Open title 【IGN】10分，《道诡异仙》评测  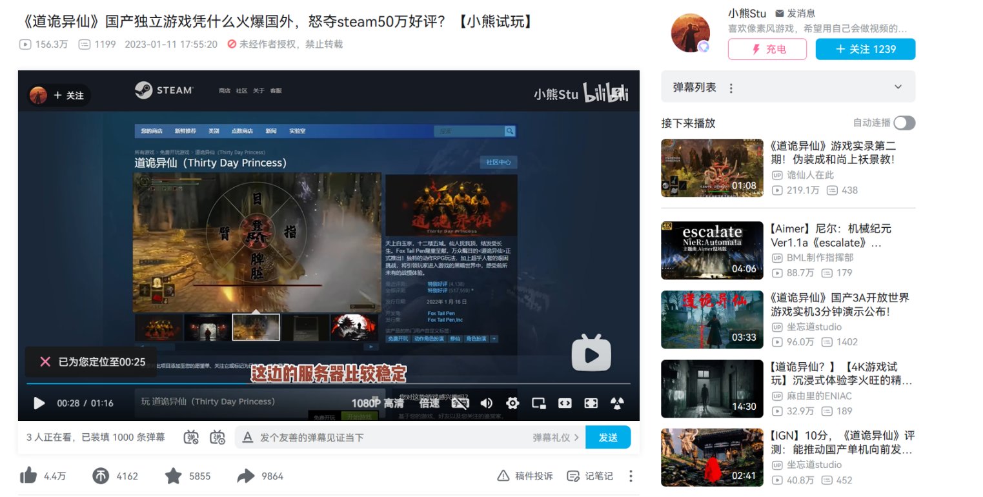tap(842, 443)
